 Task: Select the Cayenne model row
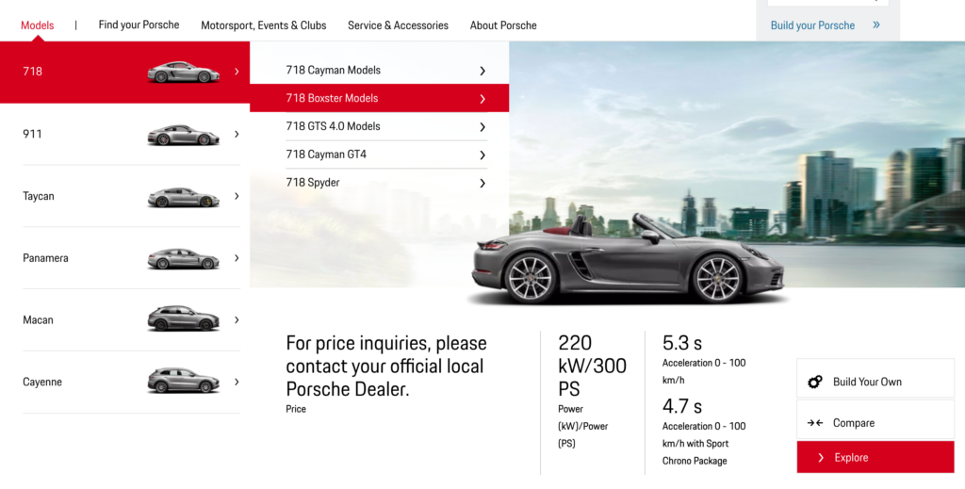coord(131,382)
